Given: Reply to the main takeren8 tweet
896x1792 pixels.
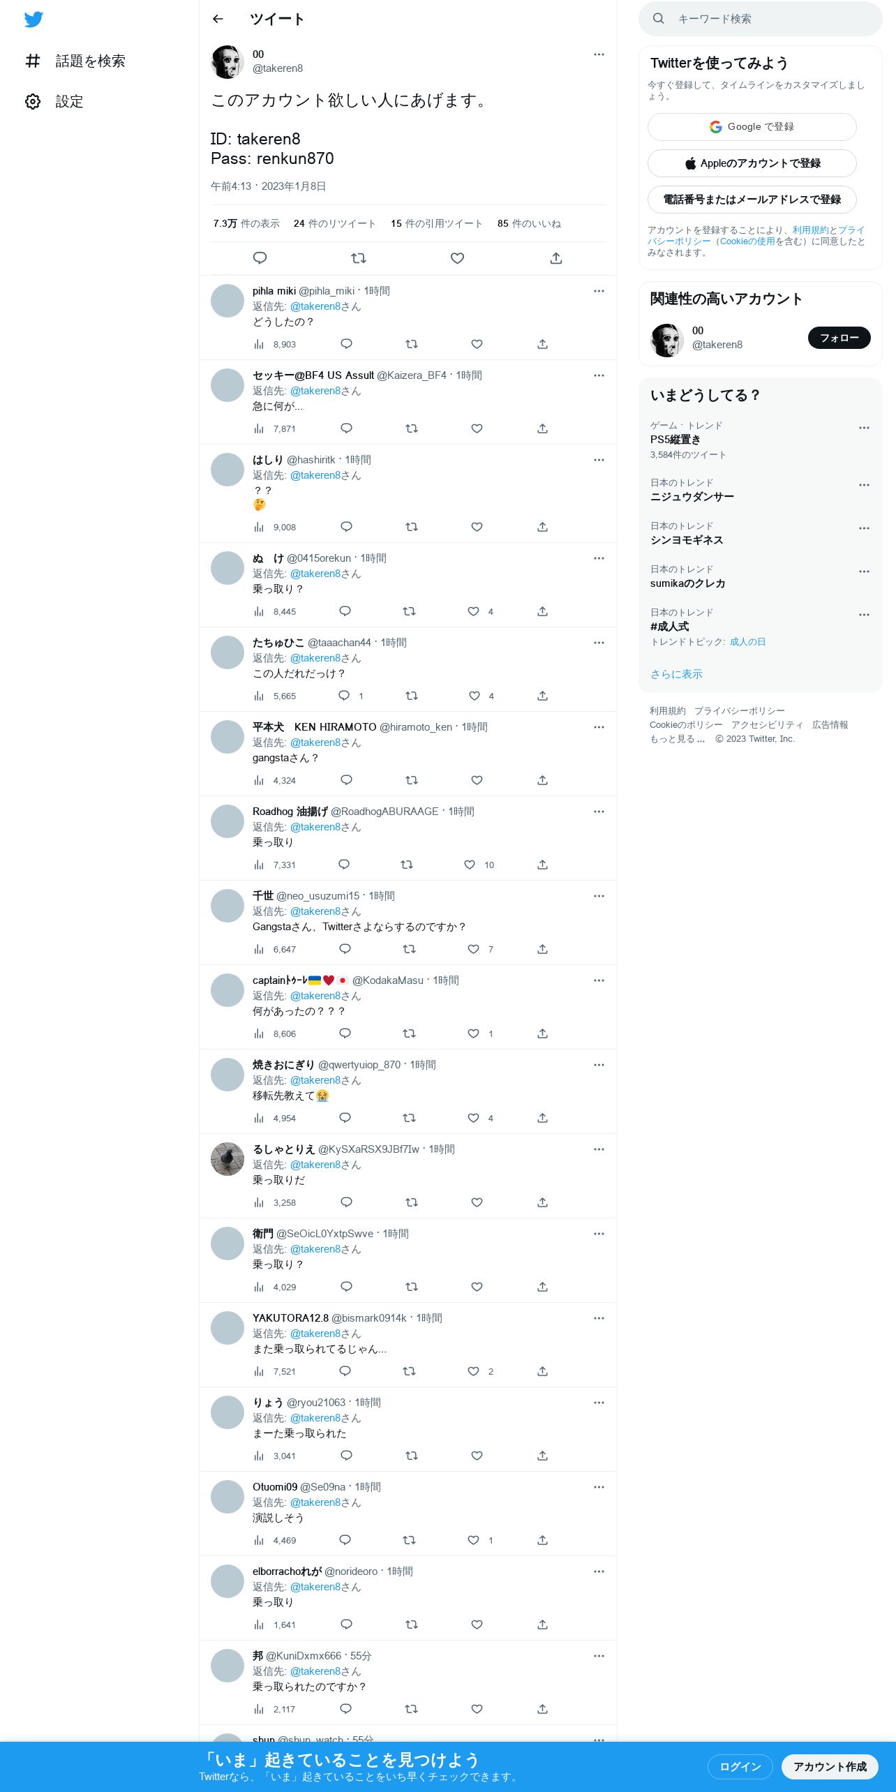Looking at the screenshot, I should tap(260, 258).
